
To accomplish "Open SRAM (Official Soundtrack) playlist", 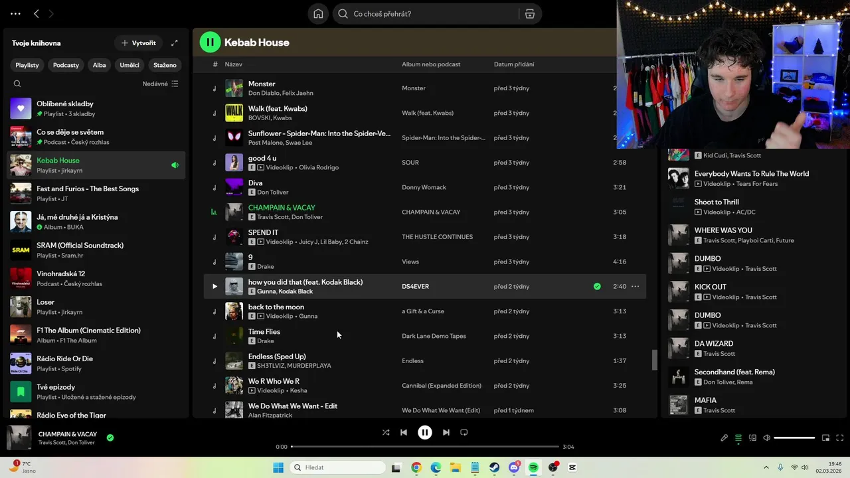I will tap(96, 250).
